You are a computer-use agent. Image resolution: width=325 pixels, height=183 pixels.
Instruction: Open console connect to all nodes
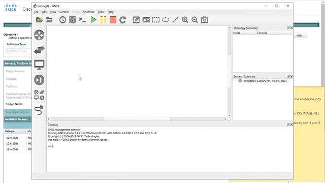[x=82, y=20]
